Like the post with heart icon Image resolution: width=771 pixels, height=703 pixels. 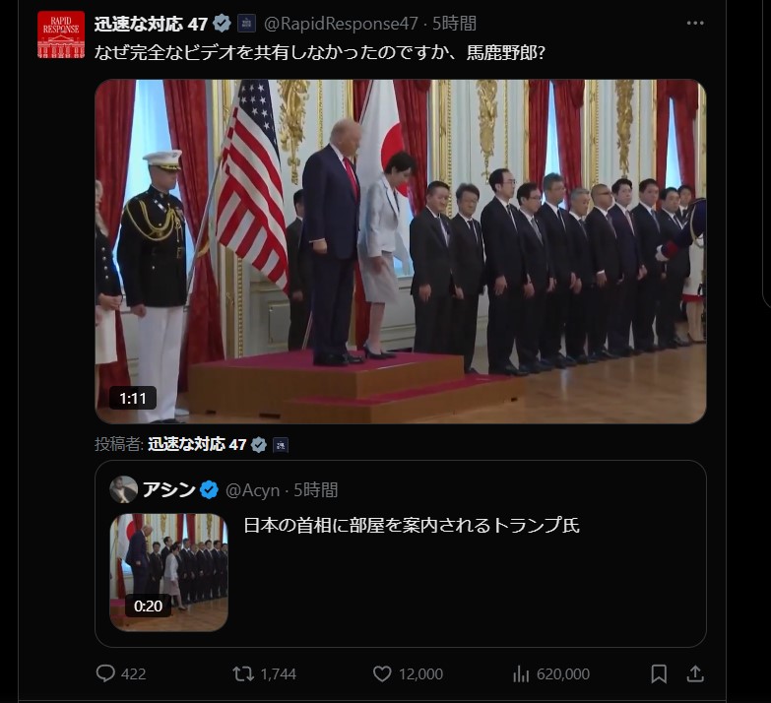point(382,673)
